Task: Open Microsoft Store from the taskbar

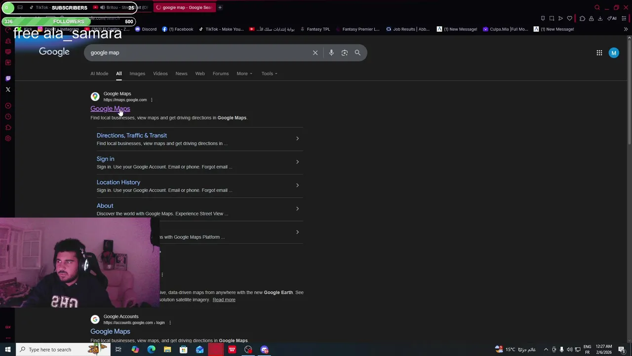Action: point(183,350)
